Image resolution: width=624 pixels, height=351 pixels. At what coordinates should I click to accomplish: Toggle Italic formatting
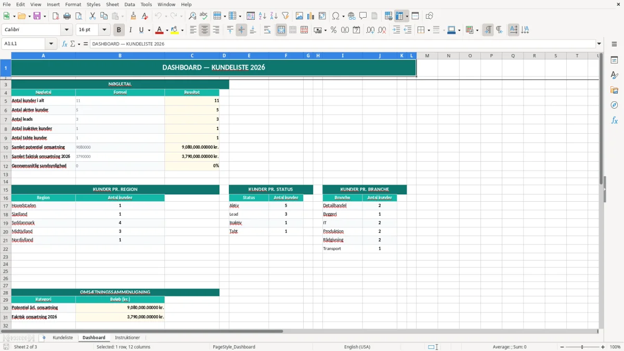click(x=130, y=30)
